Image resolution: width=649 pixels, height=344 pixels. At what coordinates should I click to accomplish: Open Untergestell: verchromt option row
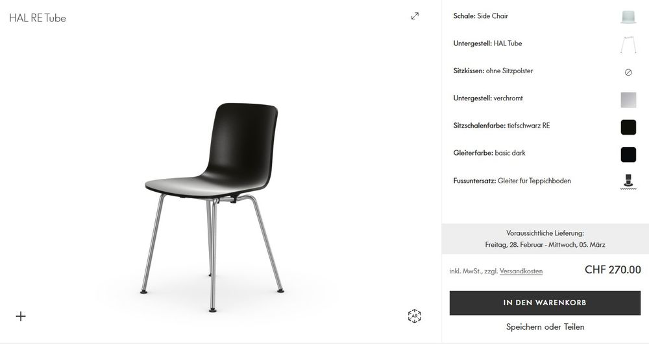tap(545, 98)
